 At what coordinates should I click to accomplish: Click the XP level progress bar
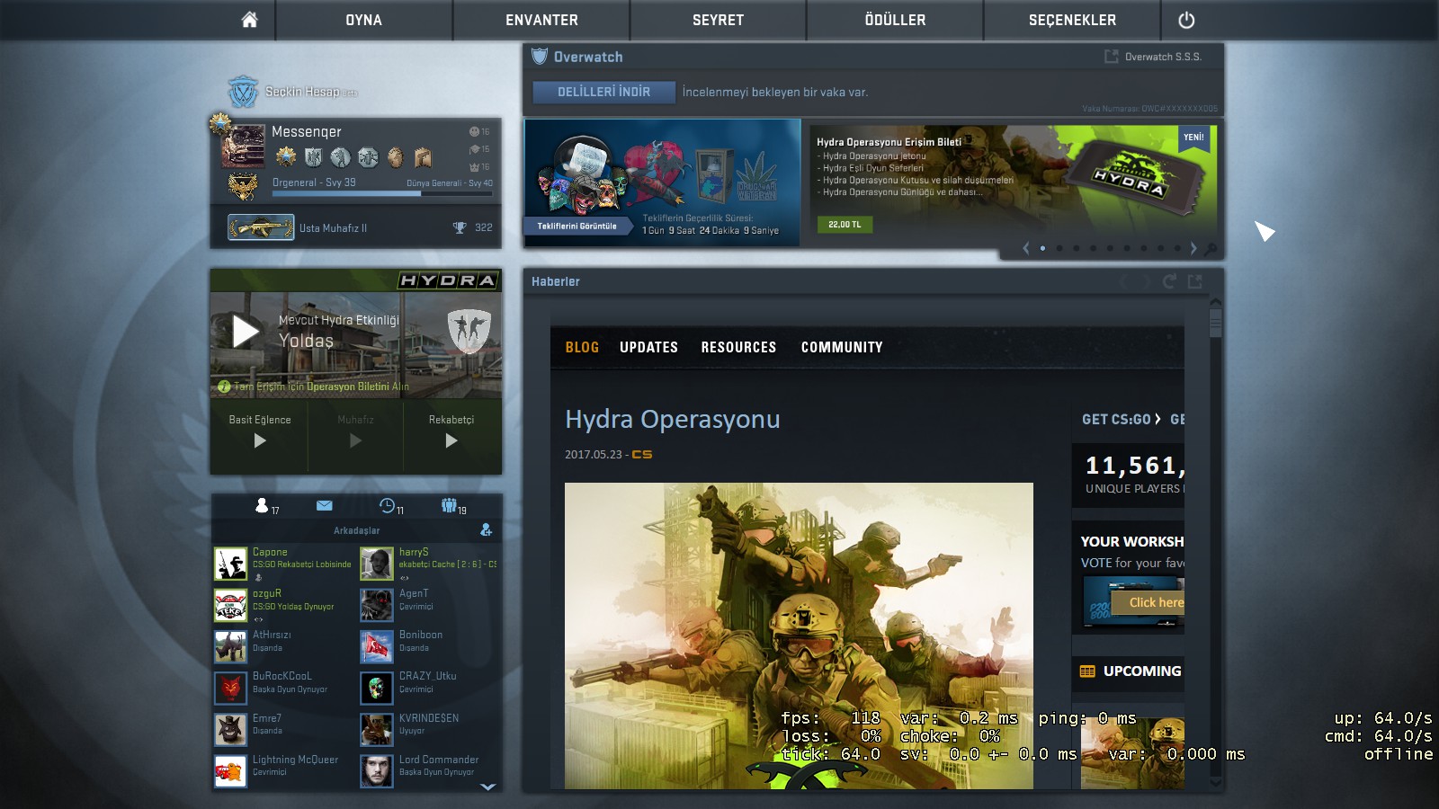[382, 193]
